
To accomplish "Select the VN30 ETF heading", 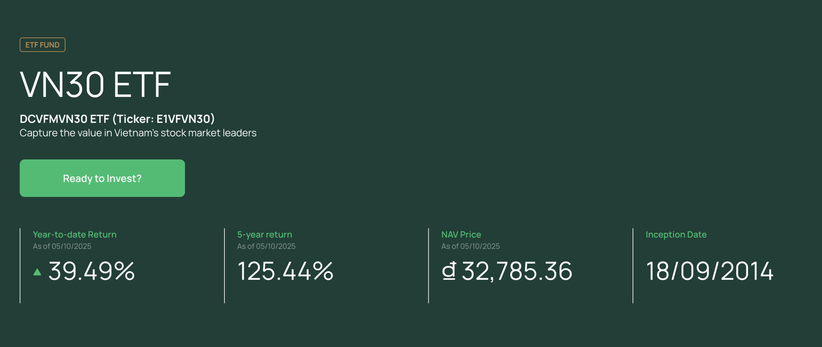I will [x=95, y=84].
